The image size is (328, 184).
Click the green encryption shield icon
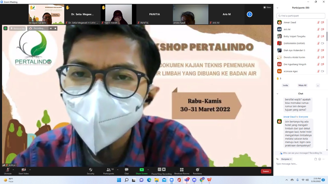click(x=5, y=28)
